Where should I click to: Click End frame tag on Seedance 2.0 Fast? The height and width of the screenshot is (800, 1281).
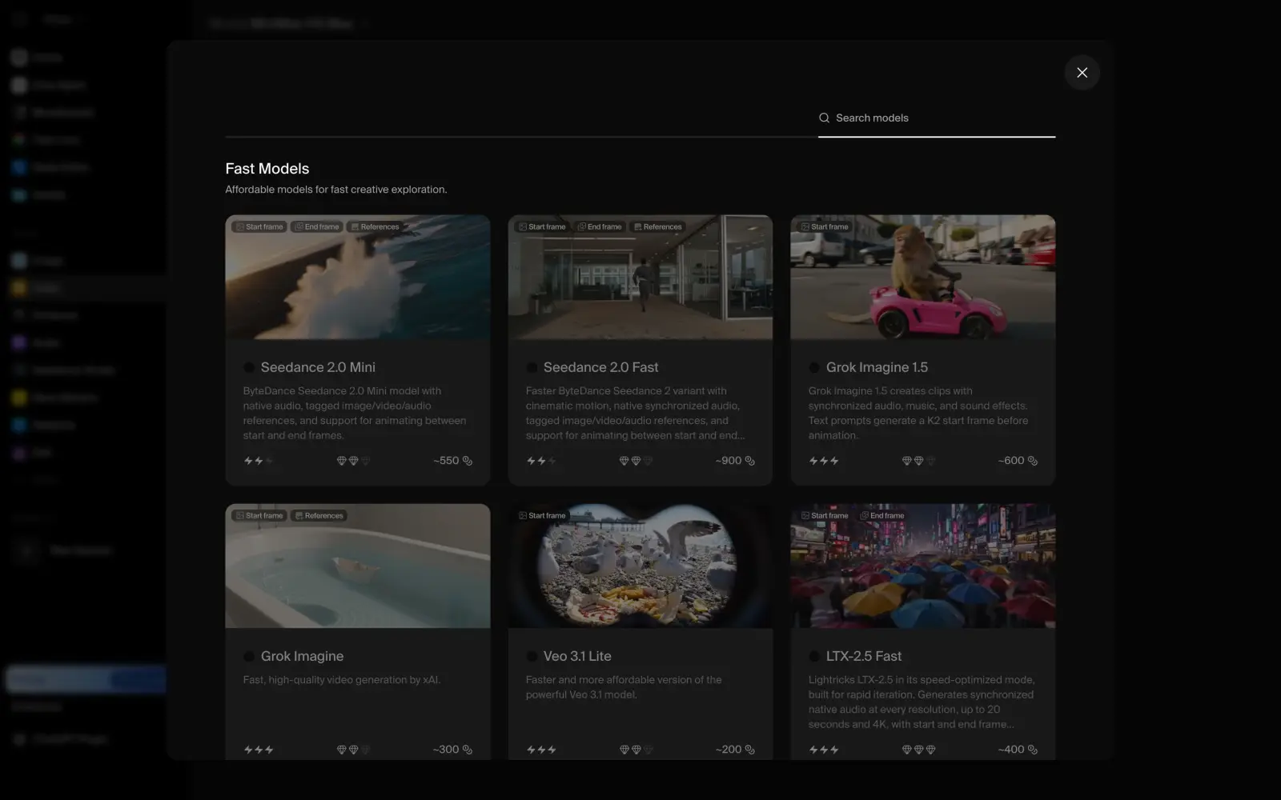pyautogui.click(x=600, y=226)
